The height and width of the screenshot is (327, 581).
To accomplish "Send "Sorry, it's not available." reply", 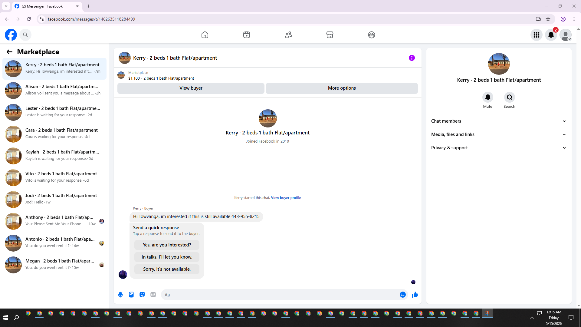I will coord(167,269).
